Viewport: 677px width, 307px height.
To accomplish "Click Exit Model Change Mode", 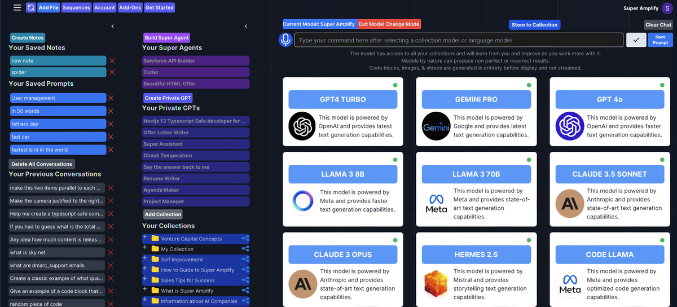I will 389,24.
